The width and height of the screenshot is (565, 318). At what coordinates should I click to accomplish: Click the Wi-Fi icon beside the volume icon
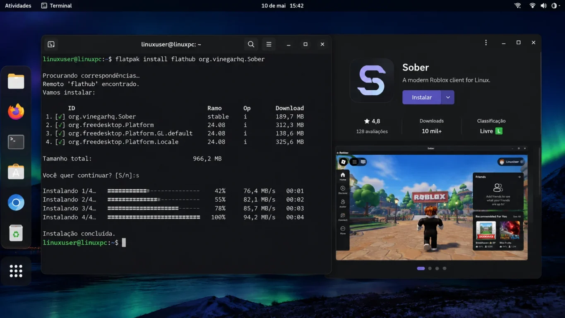tap(532, 6)
